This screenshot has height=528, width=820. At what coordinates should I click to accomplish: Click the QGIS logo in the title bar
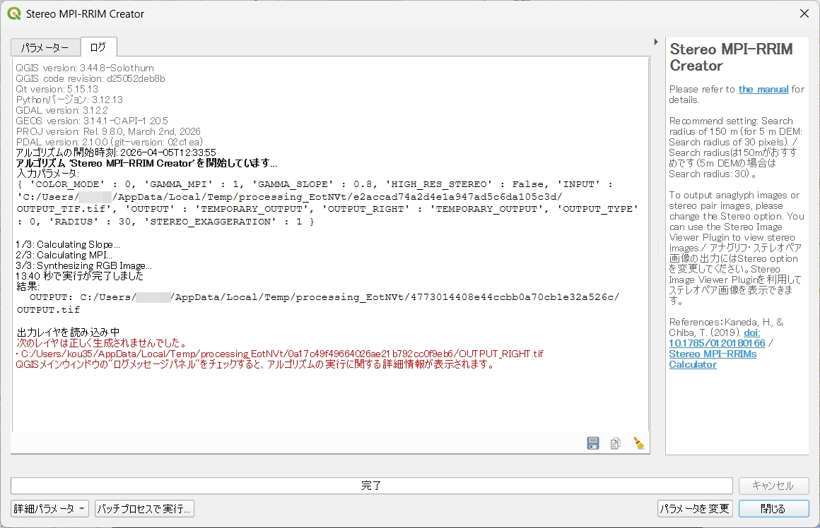pyautogui.click(x=14, y=13)
